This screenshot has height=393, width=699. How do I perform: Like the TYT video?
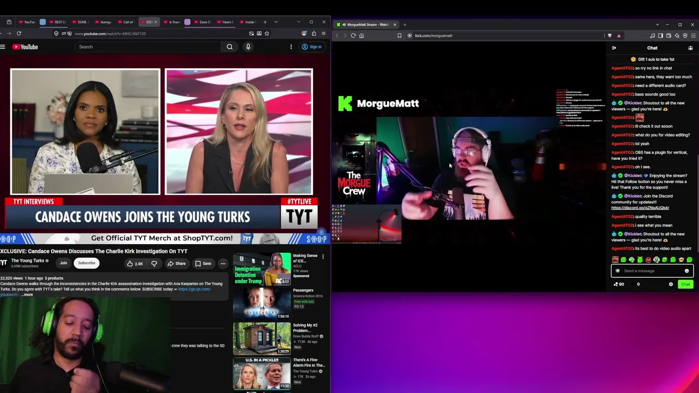135,264
